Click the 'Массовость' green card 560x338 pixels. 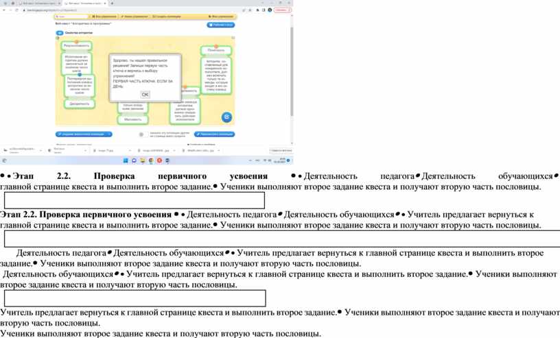tap(132, 119)
